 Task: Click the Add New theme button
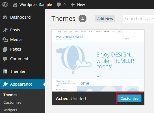105,19
